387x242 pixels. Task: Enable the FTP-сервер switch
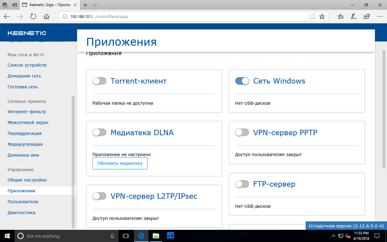[242, 184]
